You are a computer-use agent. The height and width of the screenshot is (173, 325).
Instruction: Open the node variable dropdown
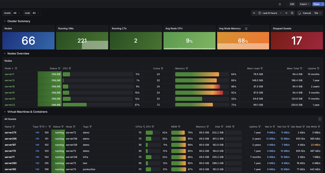36,13
